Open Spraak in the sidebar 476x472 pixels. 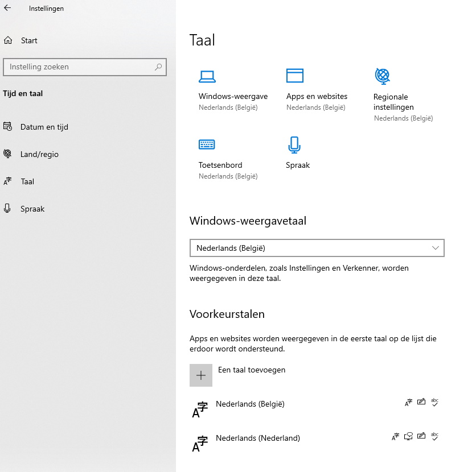(32, 209)
